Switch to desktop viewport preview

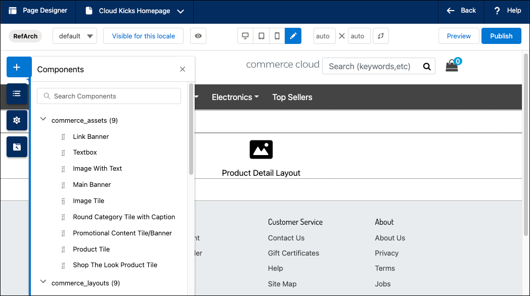[245, 36]
